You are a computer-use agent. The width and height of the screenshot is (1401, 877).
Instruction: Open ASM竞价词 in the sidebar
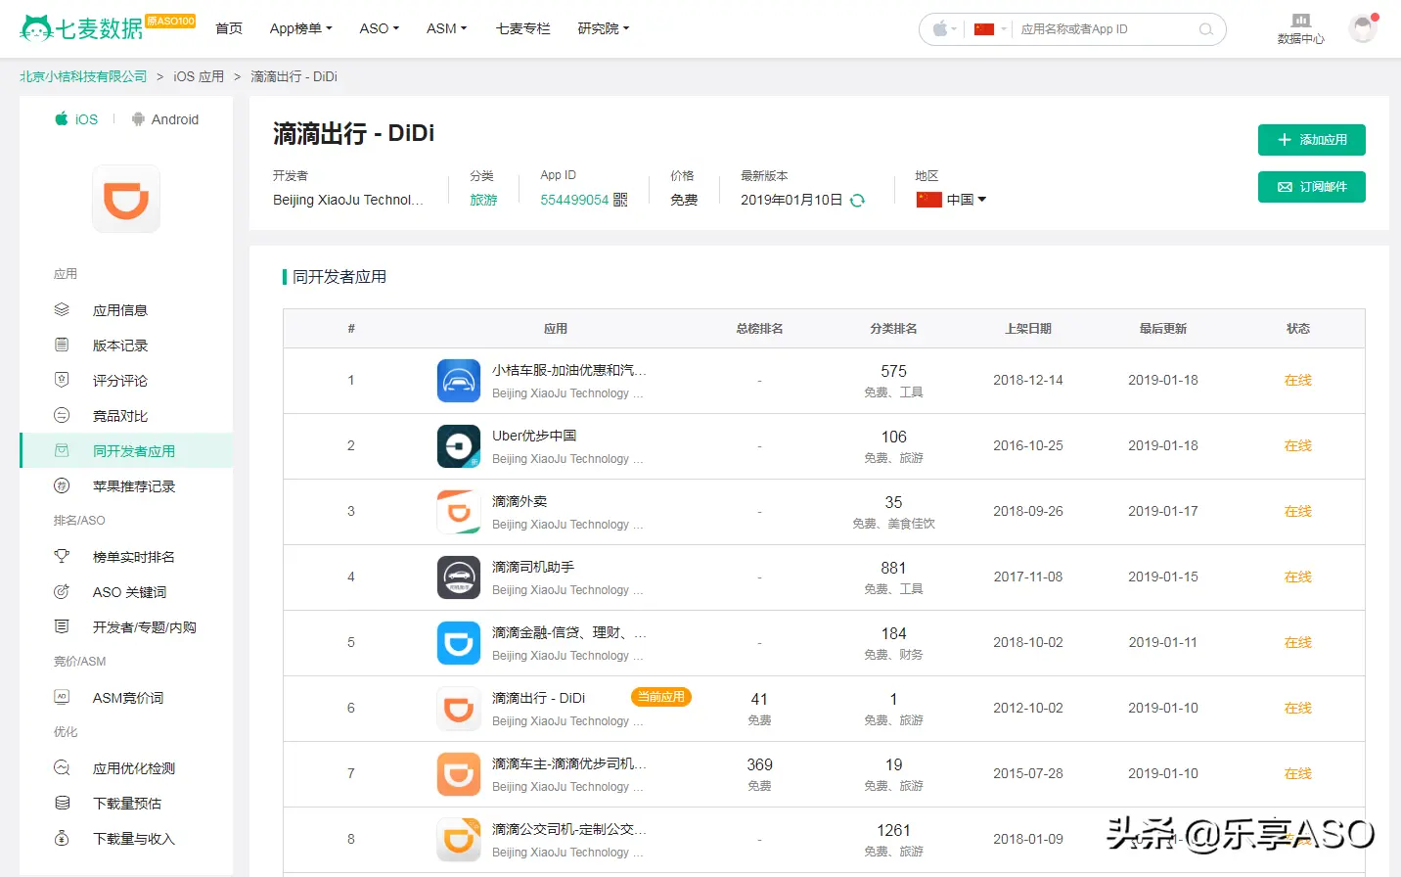pyautogui.click(x=126, y=698)
